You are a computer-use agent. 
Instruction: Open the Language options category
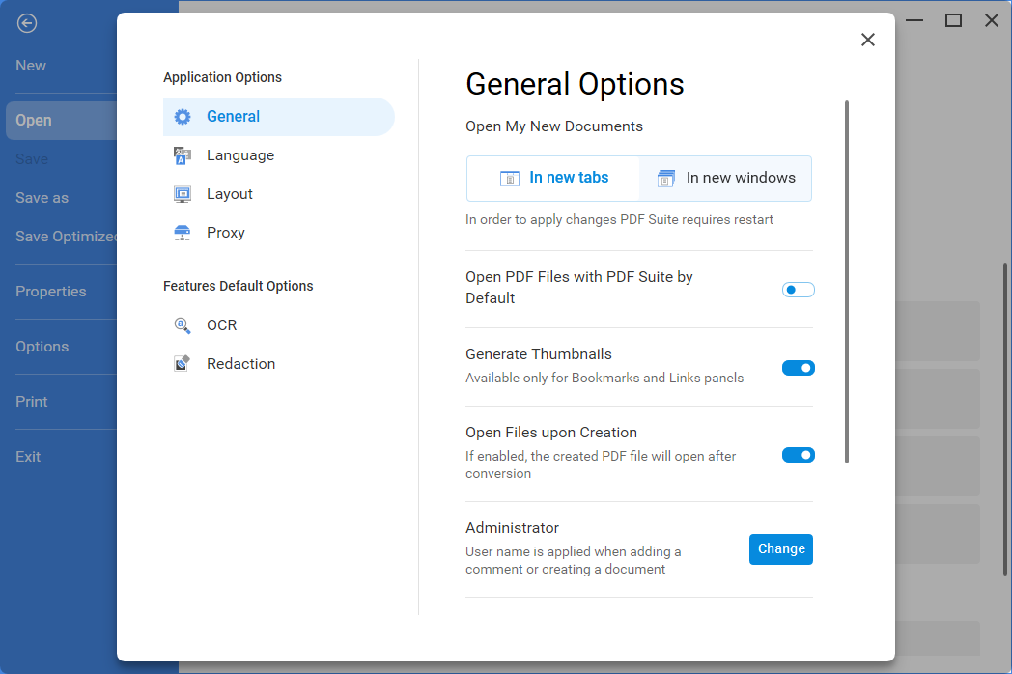[279, 155]
